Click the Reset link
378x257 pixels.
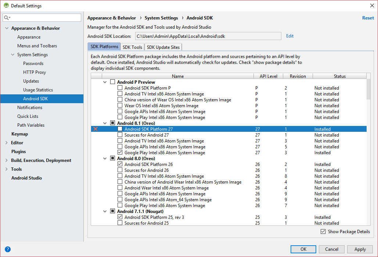pos(368,18)
